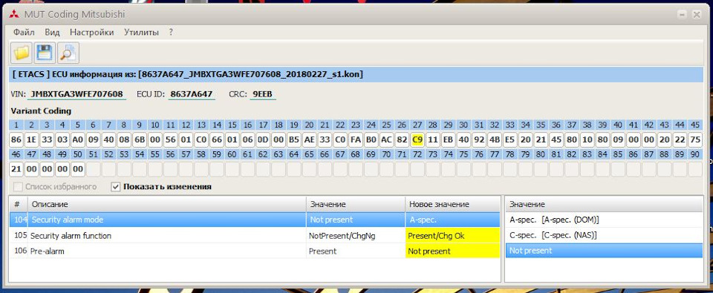Select byte 33 value E5

coord(509,140)
